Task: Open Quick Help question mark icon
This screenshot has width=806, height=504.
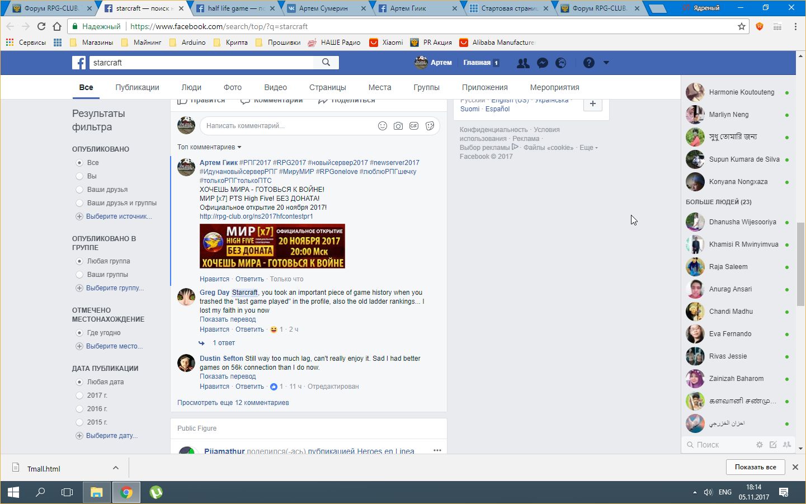Action: pyautogui.click(x=588, y=63)
